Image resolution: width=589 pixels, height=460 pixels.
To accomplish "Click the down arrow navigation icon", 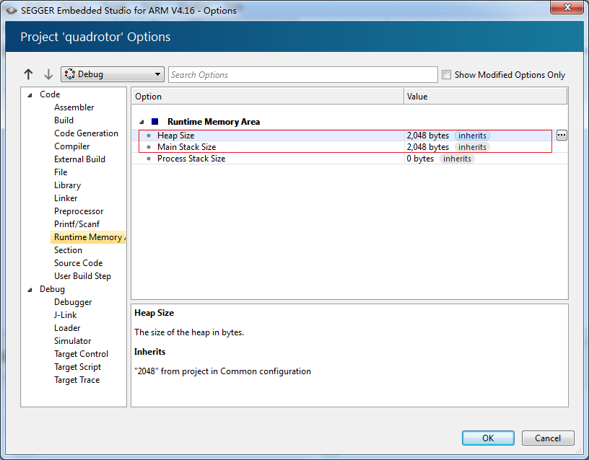I will (48, 74).
